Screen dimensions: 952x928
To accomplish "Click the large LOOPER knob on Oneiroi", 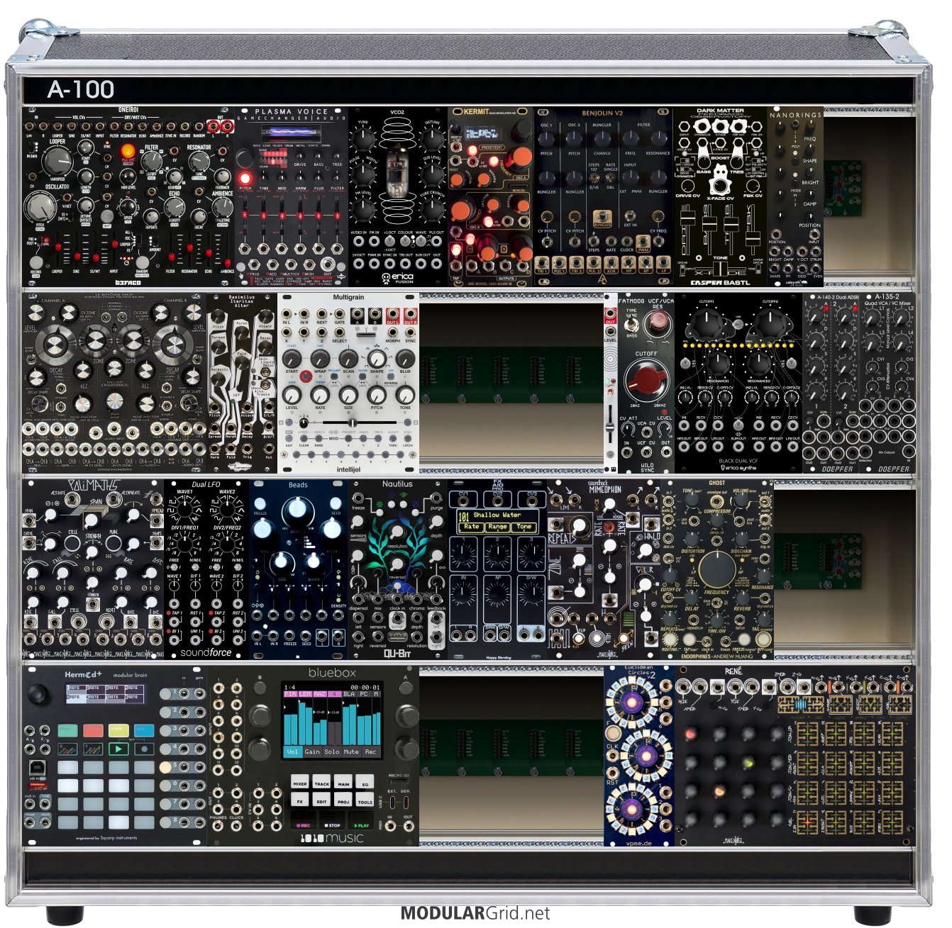I will (x=57, y=162).
